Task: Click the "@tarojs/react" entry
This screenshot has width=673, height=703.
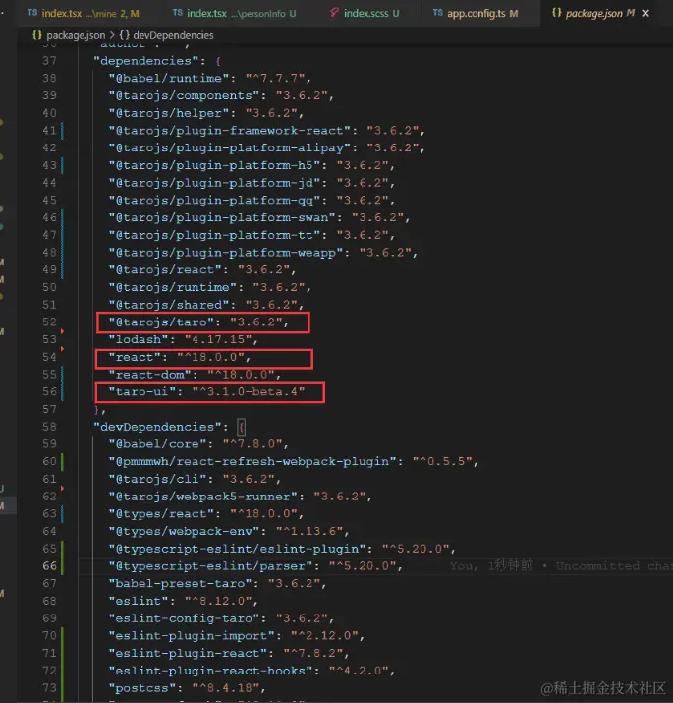Action: tap(202, 270)
